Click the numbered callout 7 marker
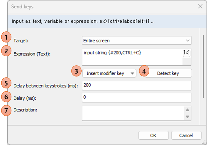 pos(6,110)
